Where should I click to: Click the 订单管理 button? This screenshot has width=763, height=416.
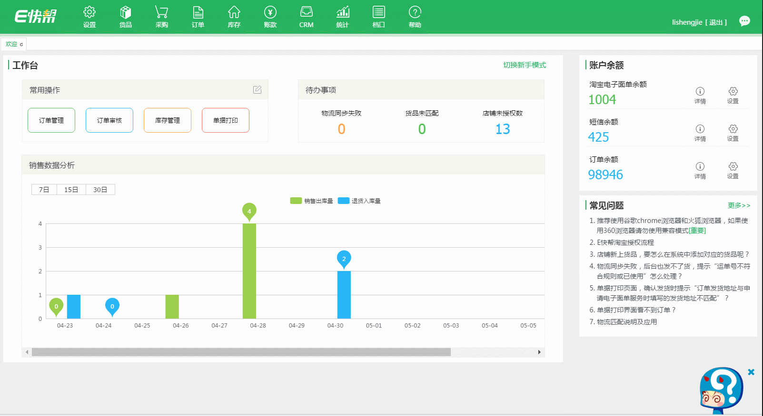[x=51, y=120]
